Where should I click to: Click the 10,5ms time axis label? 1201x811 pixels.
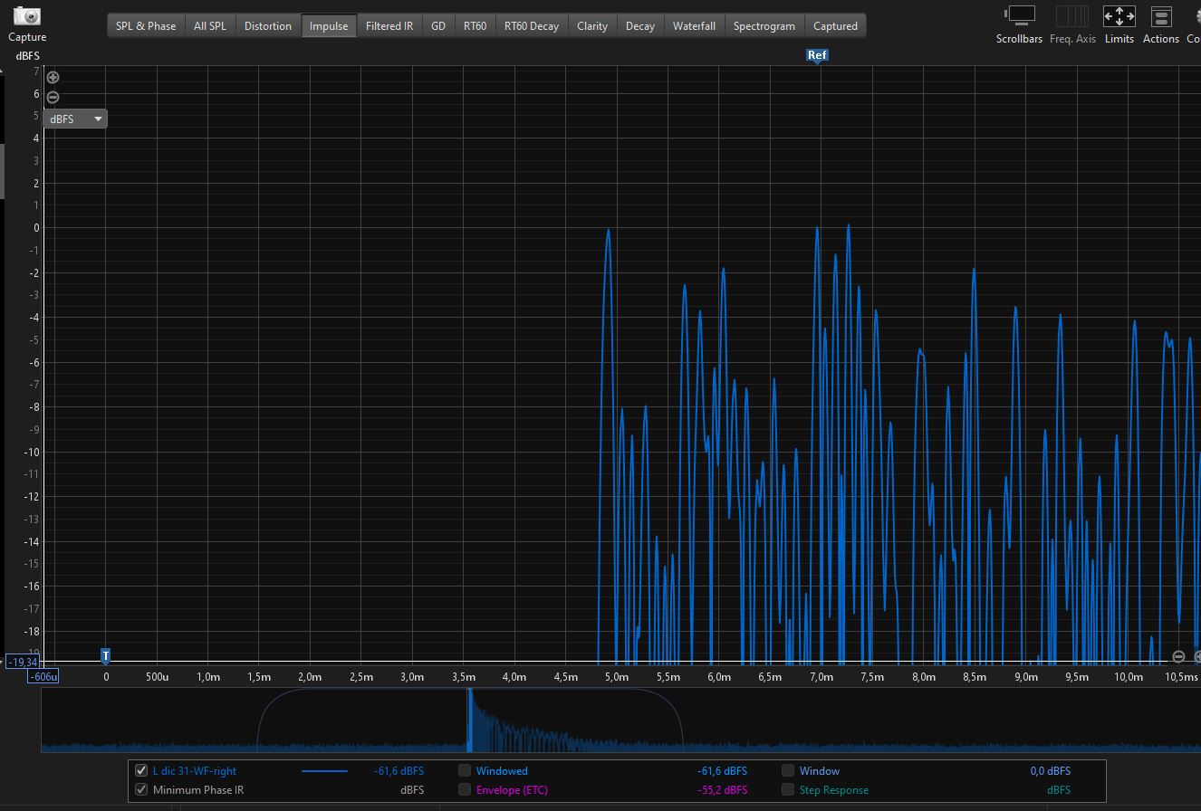coord(1181,677)
